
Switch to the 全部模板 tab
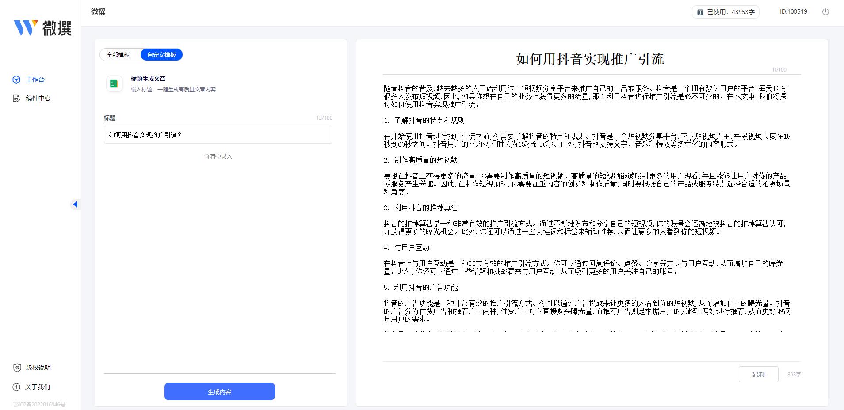point(118,54)
